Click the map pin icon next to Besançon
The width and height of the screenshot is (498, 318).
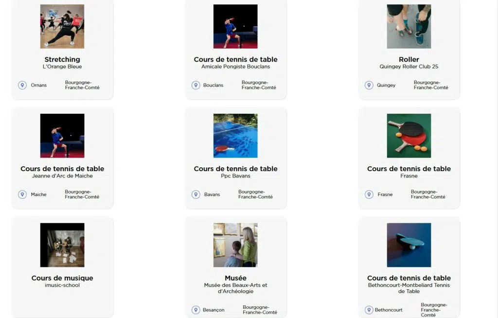coord(196,310)
